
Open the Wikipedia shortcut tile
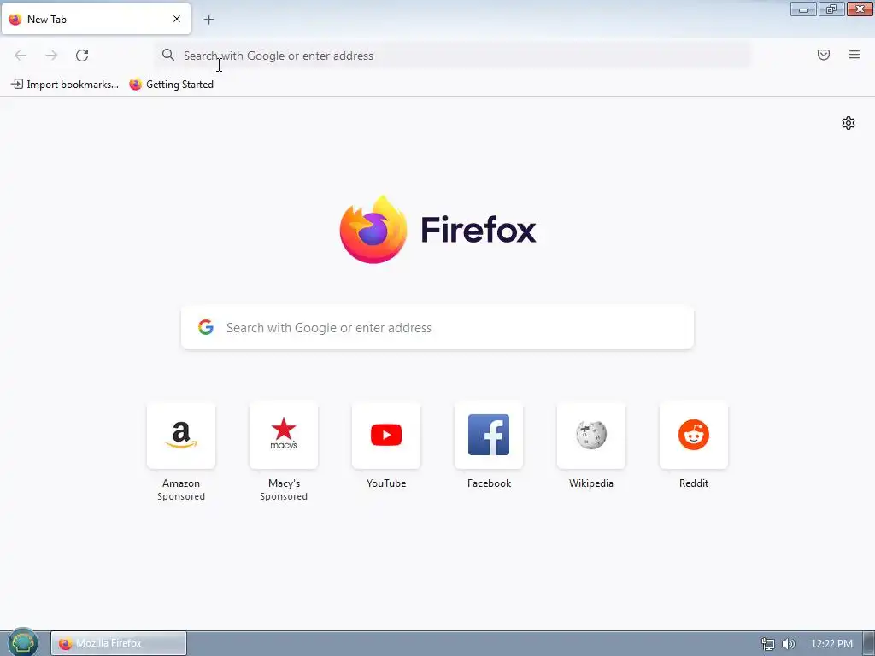point(591,435)
